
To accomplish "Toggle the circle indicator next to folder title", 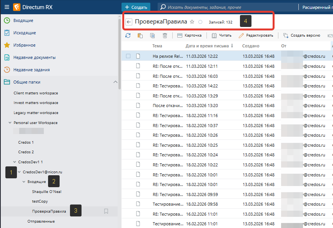I will pos(200,22).
